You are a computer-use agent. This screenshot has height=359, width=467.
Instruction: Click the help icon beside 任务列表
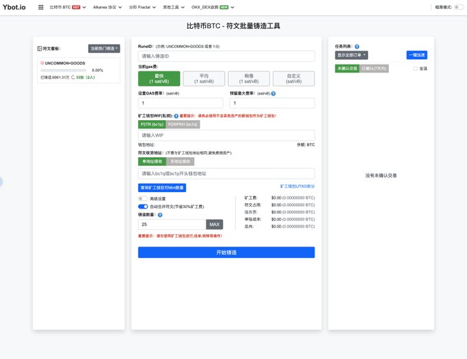point(357,47)
